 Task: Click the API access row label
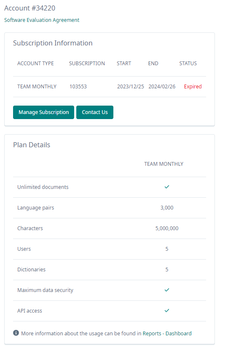(30, 311)
